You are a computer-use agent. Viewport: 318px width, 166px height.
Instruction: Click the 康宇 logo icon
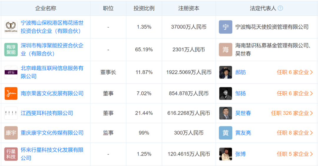point(11,133)
